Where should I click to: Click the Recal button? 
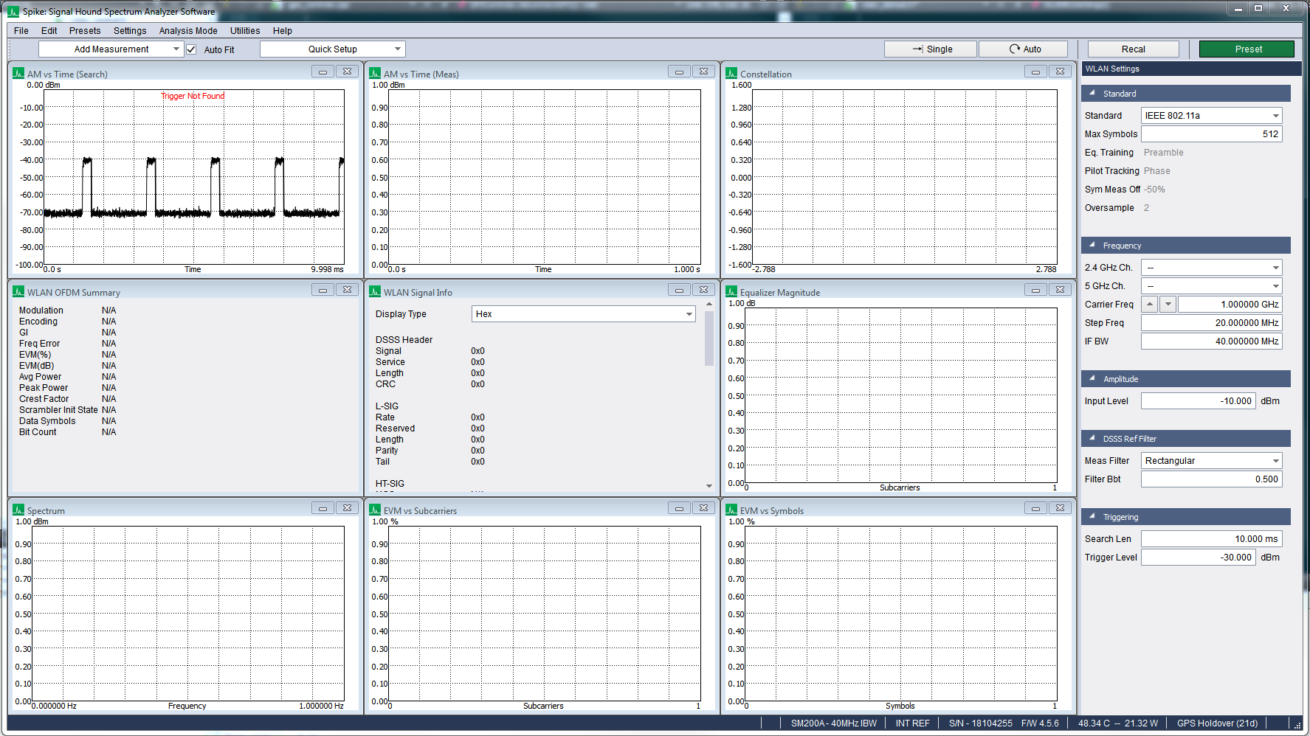[1134, 49]
